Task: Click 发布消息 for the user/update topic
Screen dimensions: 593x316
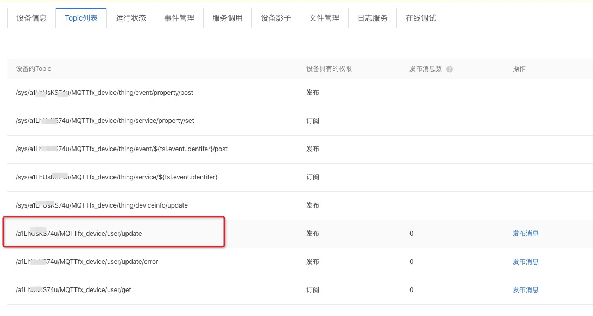Action: pos(526,234)
